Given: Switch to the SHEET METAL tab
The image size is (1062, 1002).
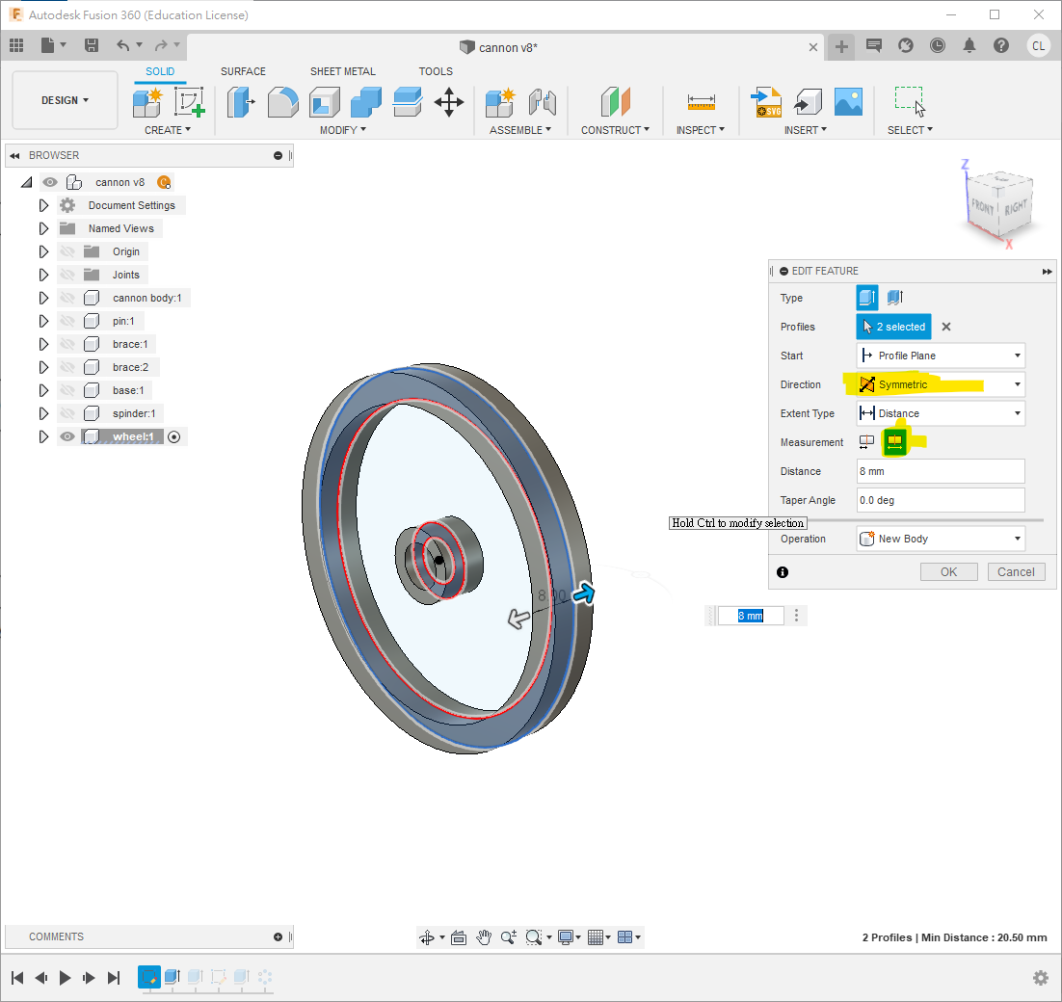Looking at the screenshot, I should click(342, 71).
